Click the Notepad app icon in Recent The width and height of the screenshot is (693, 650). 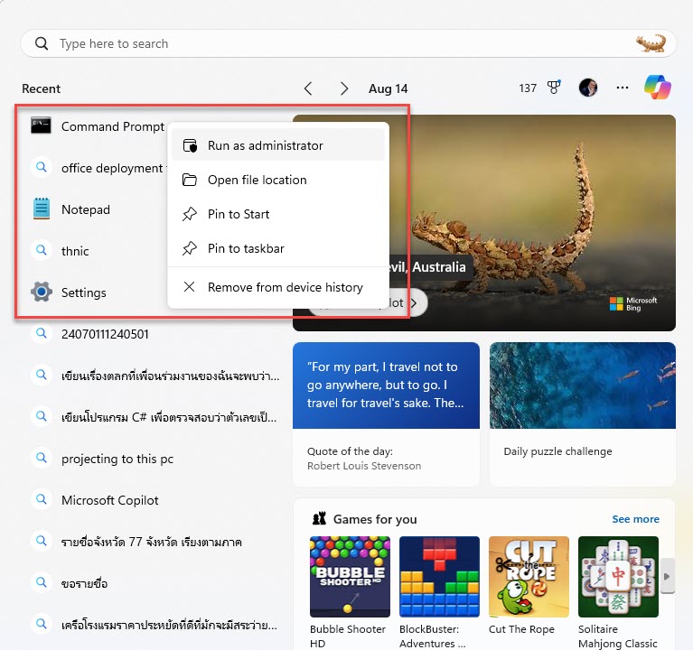[x=42, y=209]
